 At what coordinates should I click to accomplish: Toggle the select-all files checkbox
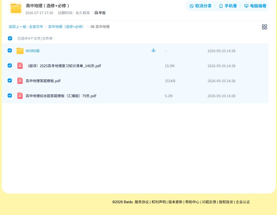(x=10, y=38)
